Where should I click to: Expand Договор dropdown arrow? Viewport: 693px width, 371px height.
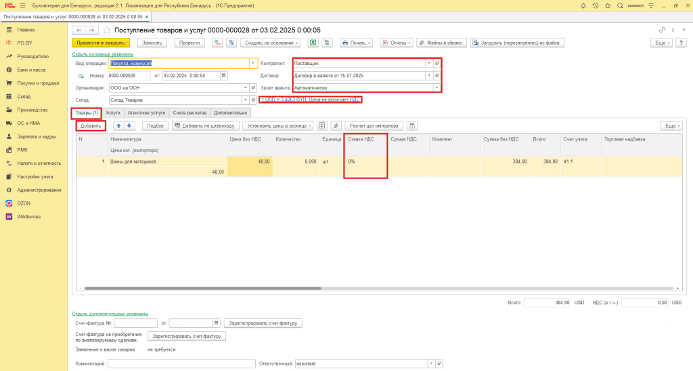(429, 76)
